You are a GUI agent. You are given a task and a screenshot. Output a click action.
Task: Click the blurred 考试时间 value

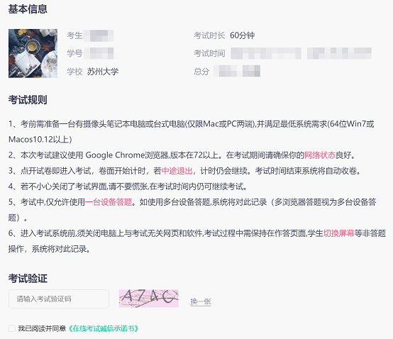301,53
